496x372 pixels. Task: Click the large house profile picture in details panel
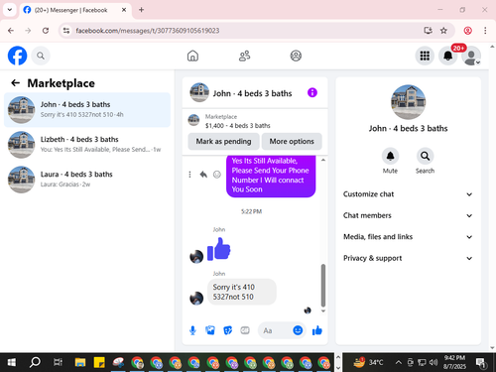[x=408, y=102]
